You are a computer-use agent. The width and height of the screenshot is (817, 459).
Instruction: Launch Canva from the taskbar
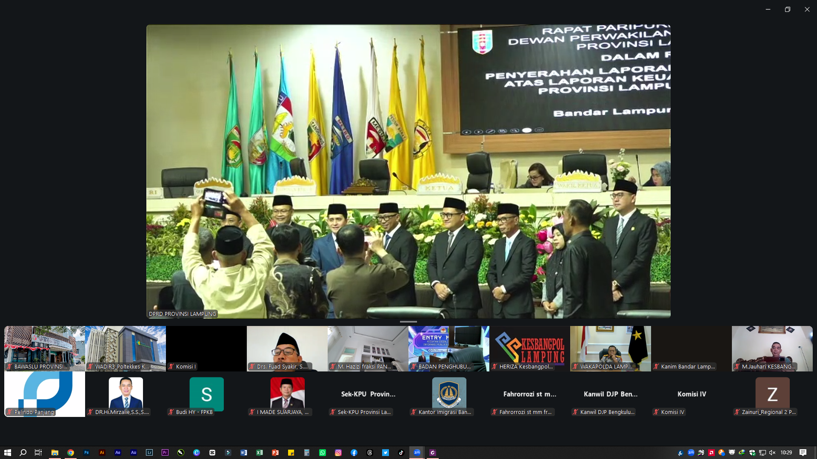pos(197,453)
